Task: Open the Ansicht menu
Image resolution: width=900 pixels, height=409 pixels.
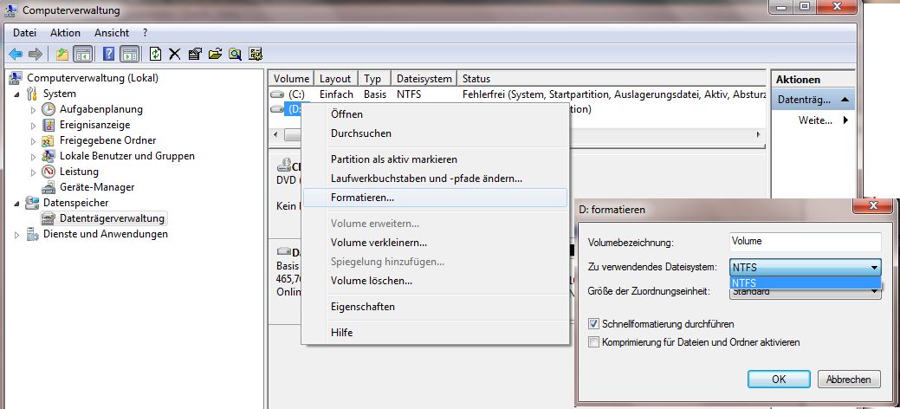Action: [112, 33]
